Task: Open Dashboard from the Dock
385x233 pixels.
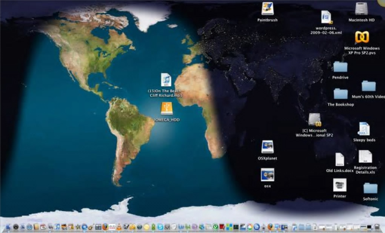Action: (x=16, y=227)
